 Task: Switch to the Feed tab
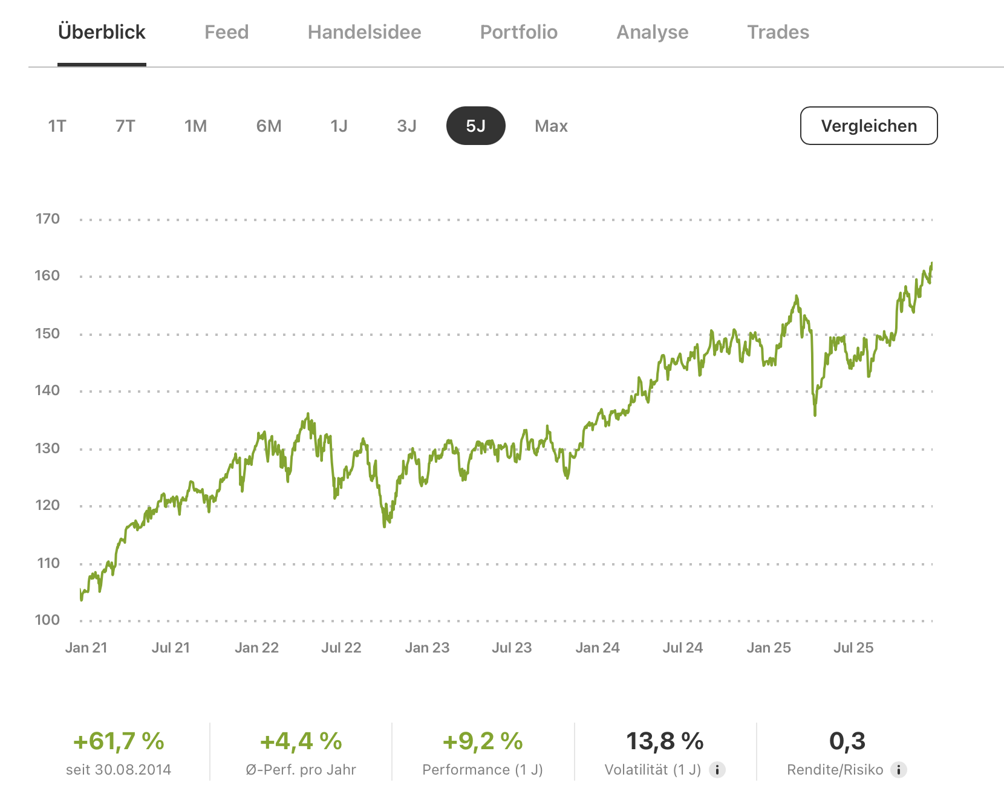coord(226,32)
